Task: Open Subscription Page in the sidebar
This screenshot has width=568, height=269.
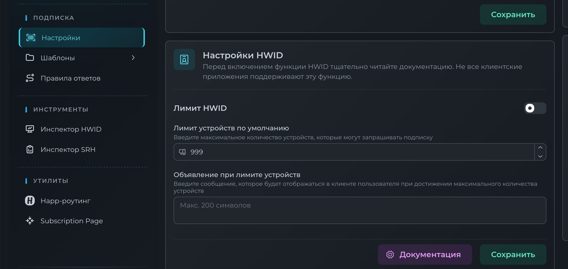Action: pos(72,221)
